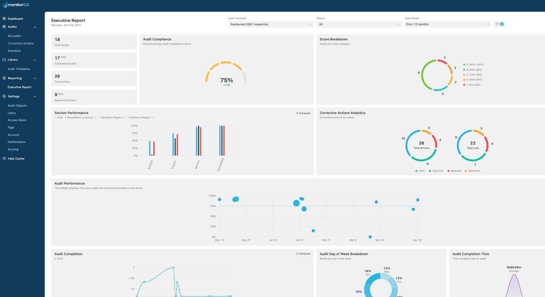The image size is (545, 297).
Task: Click the Reporting document icon
Action: (x=4, y=78)
